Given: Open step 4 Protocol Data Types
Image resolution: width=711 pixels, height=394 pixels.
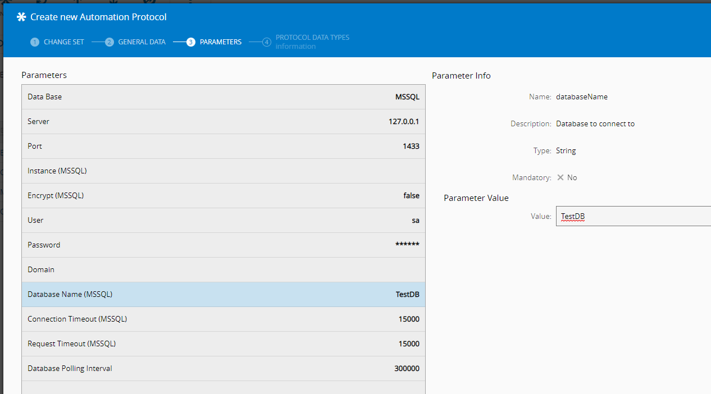Looking at the screenshot, I should point(306,42).
